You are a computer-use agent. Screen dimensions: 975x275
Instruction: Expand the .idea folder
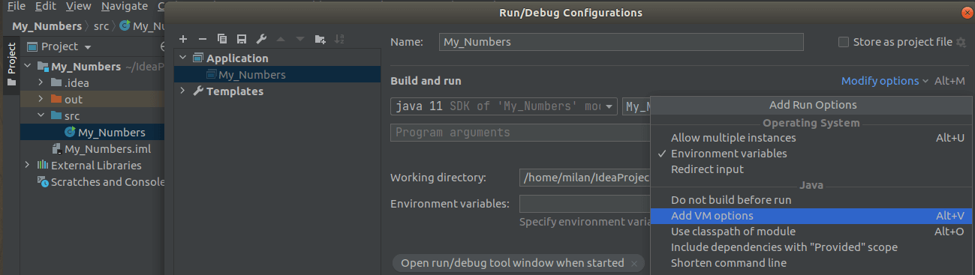[x=41, y=82]
